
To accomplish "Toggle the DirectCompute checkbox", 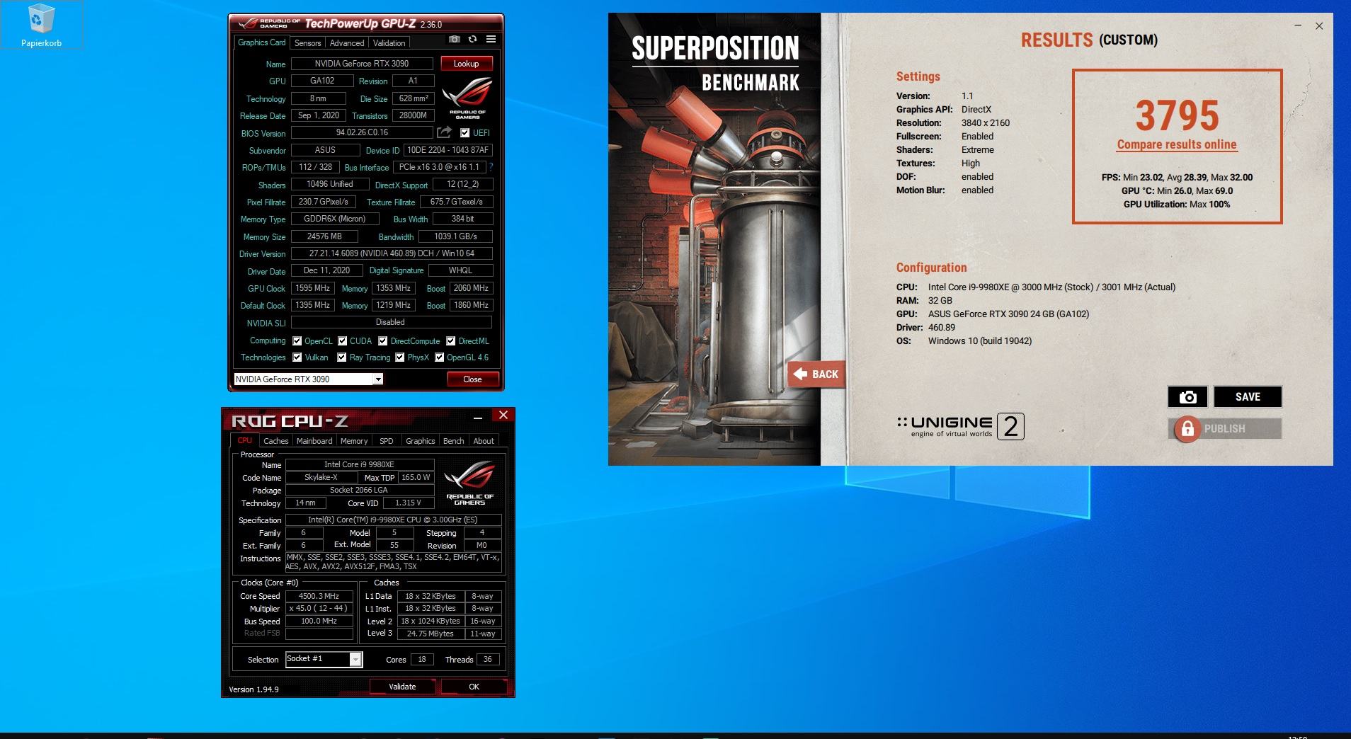I will pyautogui.click(x=383, y=341).
